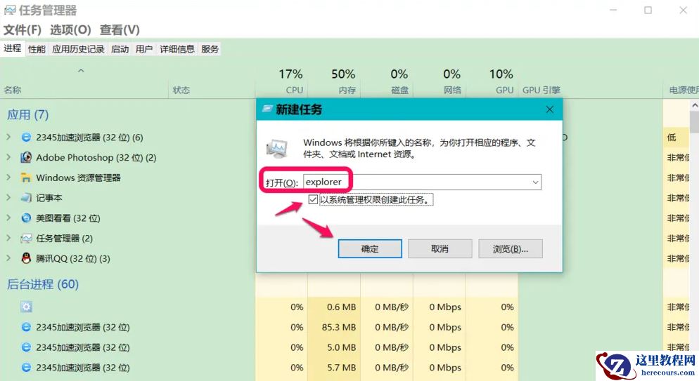Switch to the 用户 tab
699x381 pixels.
coord(144,49)
